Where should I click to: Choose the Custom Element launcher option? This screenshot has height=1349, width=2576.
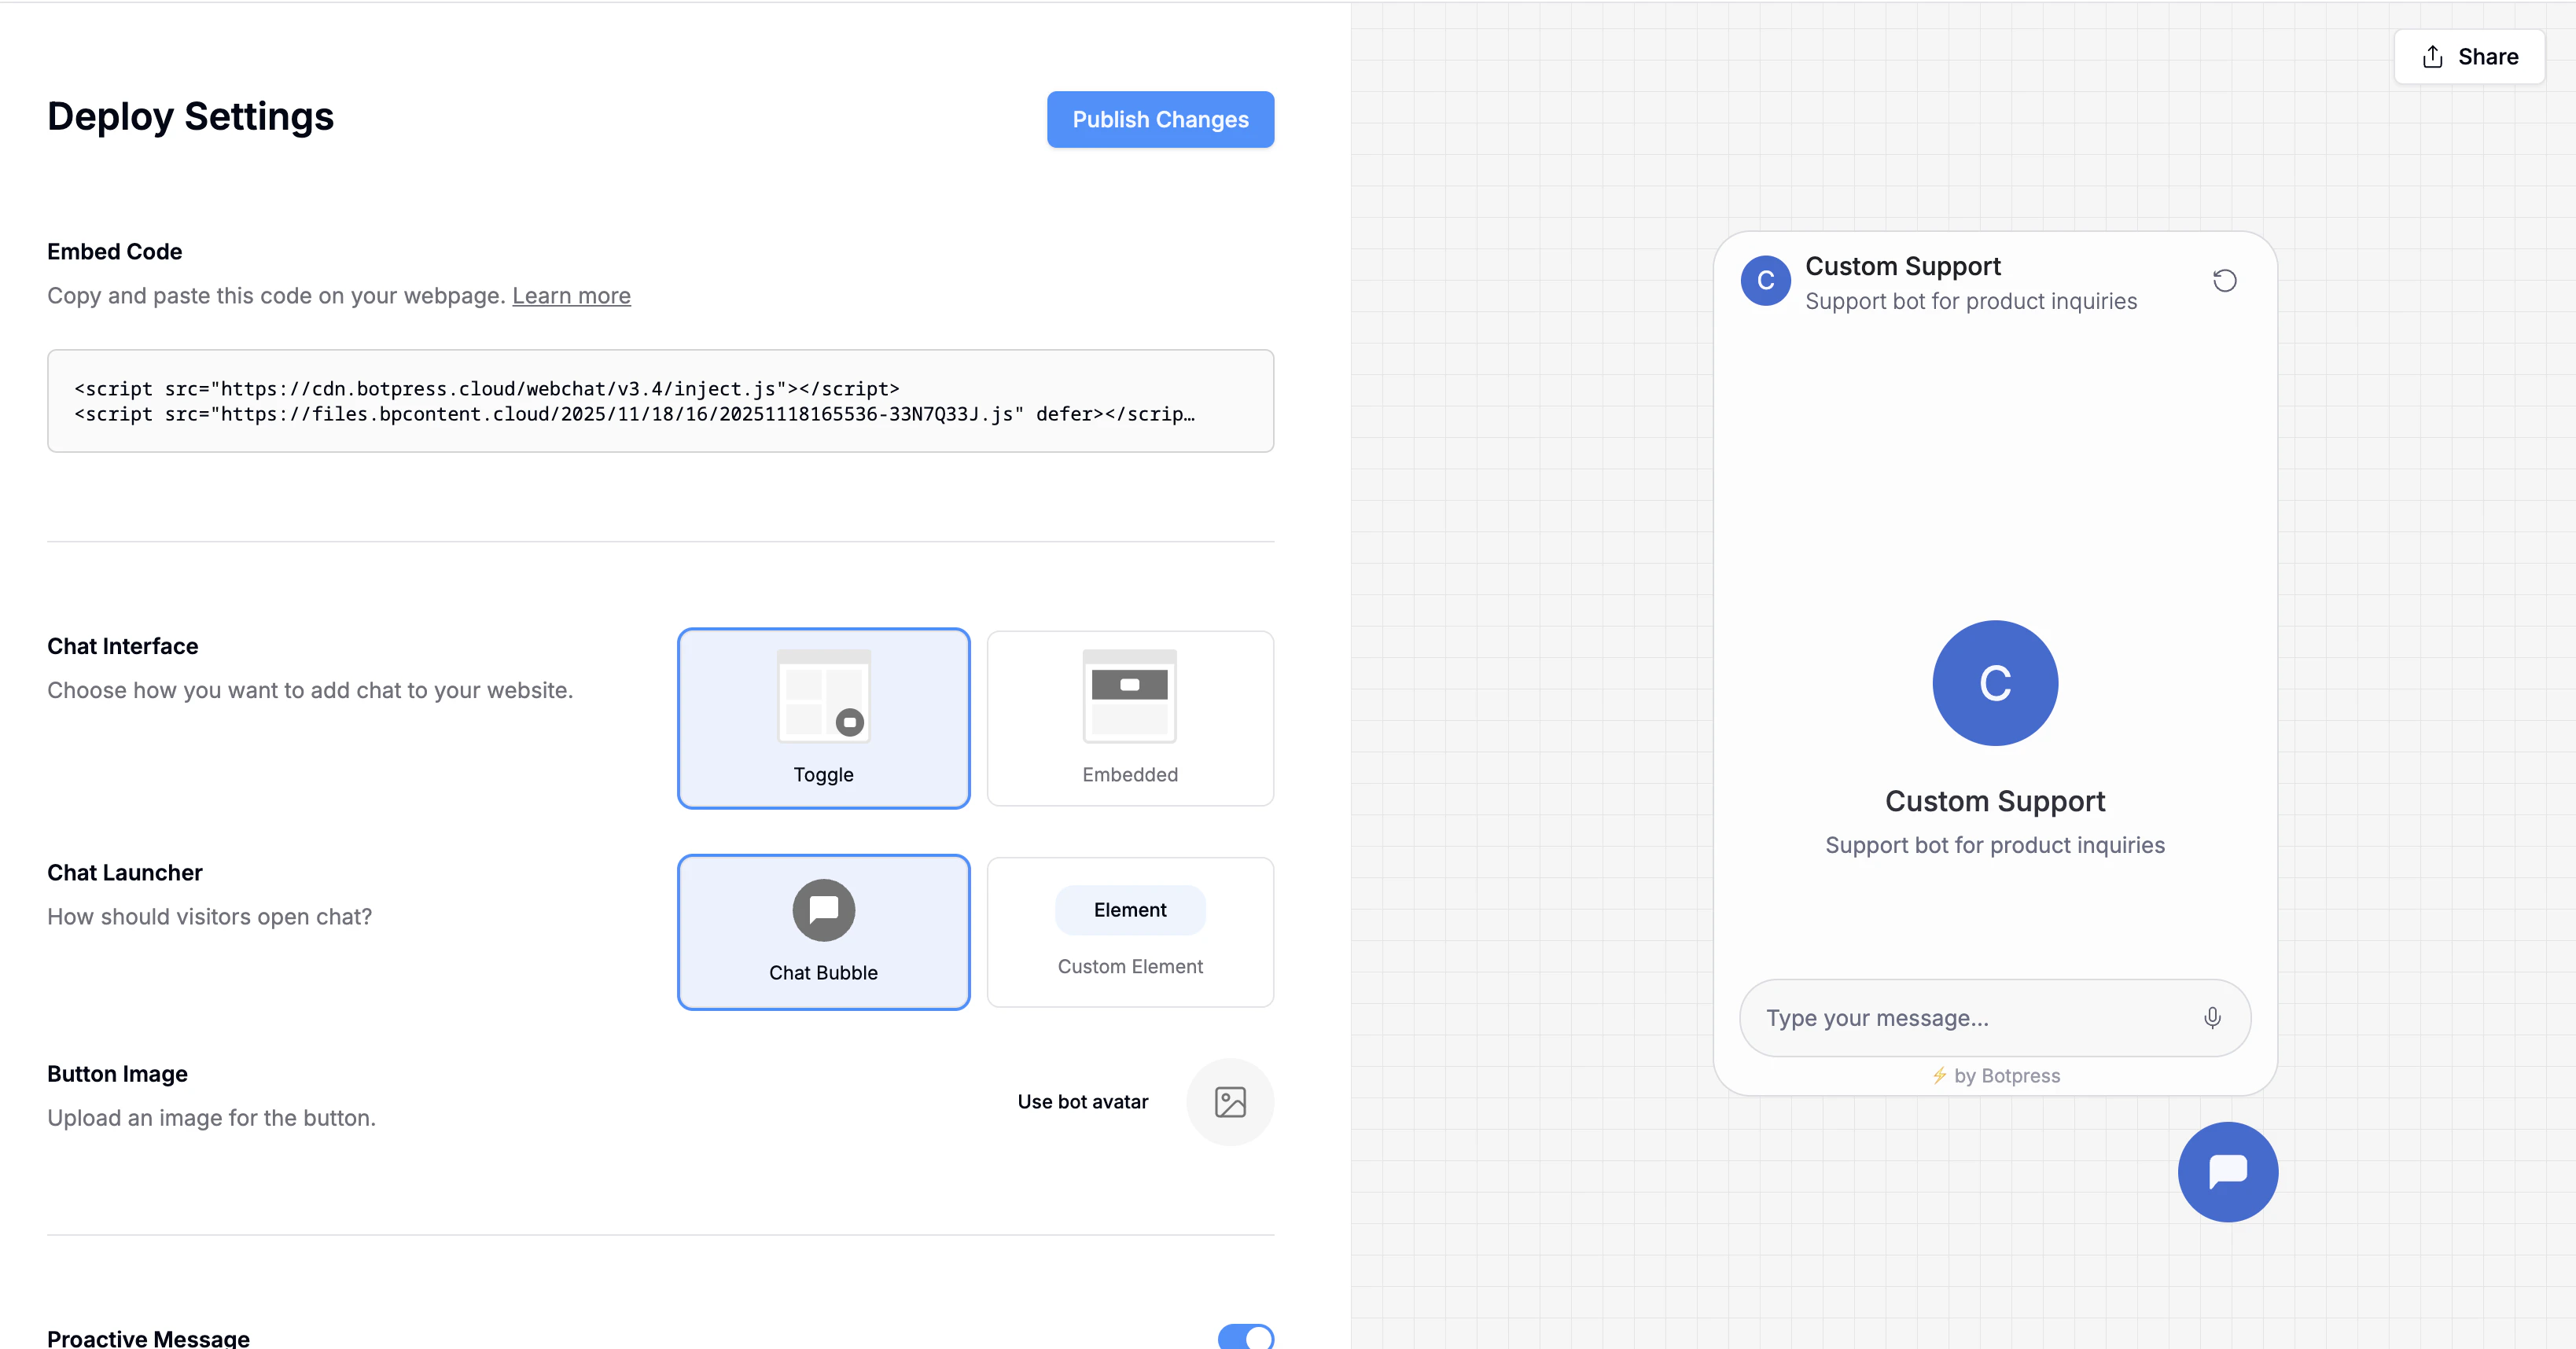tap(1129, 932)
